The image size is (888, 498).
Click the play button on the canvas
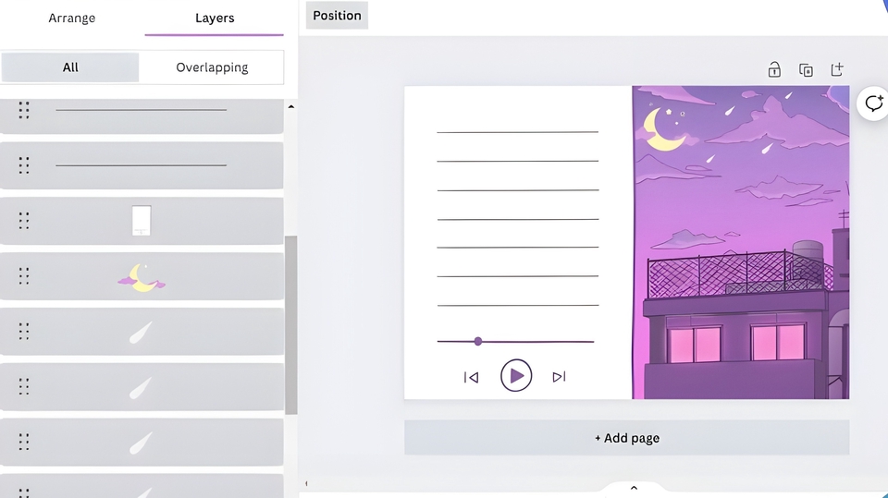tap(516, 375)
